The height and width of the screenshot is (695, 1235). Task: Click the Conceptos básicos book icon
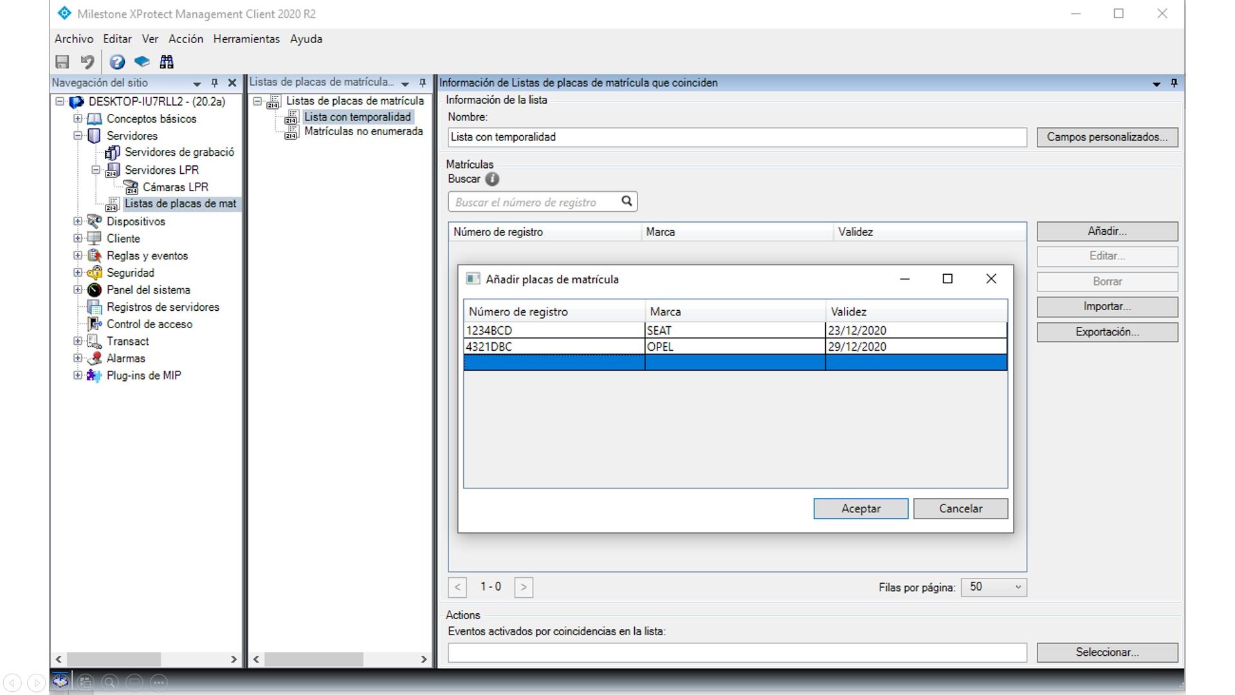[95, 119]
